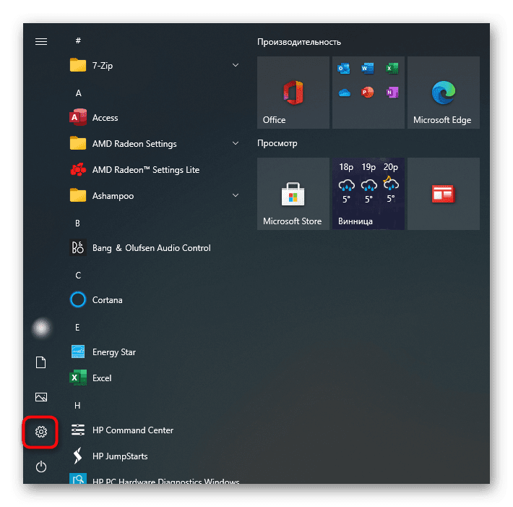Image resolution: width=513 pixels, height=507 pixels.
Task: Click the H letter header
Action: pyautogui.click(x=77, y=406)
